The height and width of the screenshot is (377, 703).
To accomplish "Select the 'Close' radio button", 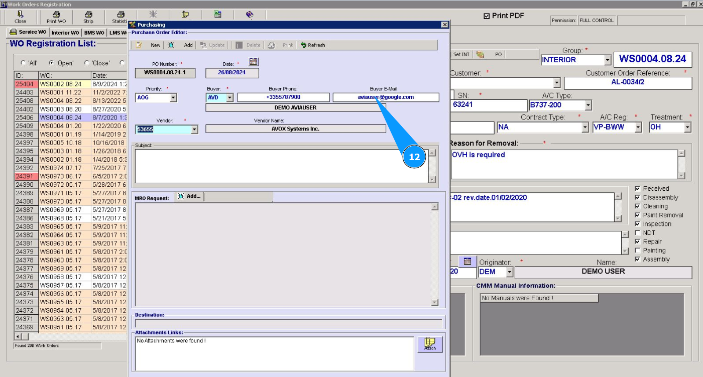I will point(87,63).
